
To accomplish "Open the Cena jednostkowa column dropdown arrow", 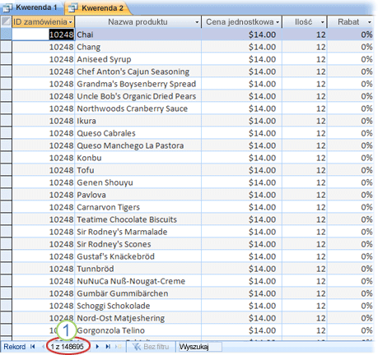I will click(278, 22).
